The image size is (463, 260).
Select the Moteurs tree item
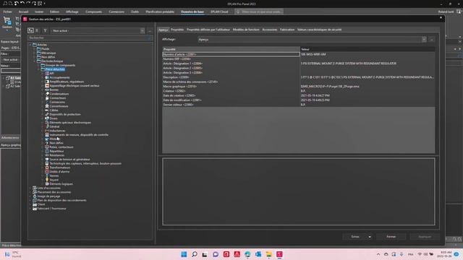tap(55, 139)
